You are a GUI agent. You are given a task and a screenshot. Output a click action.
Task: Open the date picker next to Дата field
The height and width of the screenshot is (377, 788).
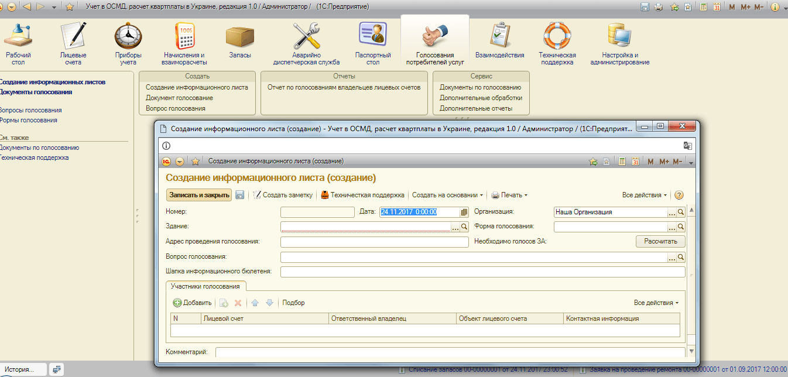tap(465, 212)
